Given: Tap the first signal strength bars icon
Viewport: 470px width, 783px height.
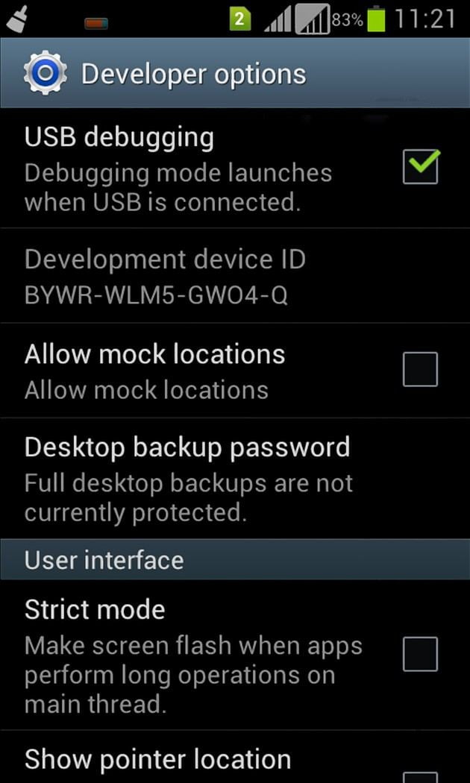Looking at the screenshot, I should coord(278,20).
